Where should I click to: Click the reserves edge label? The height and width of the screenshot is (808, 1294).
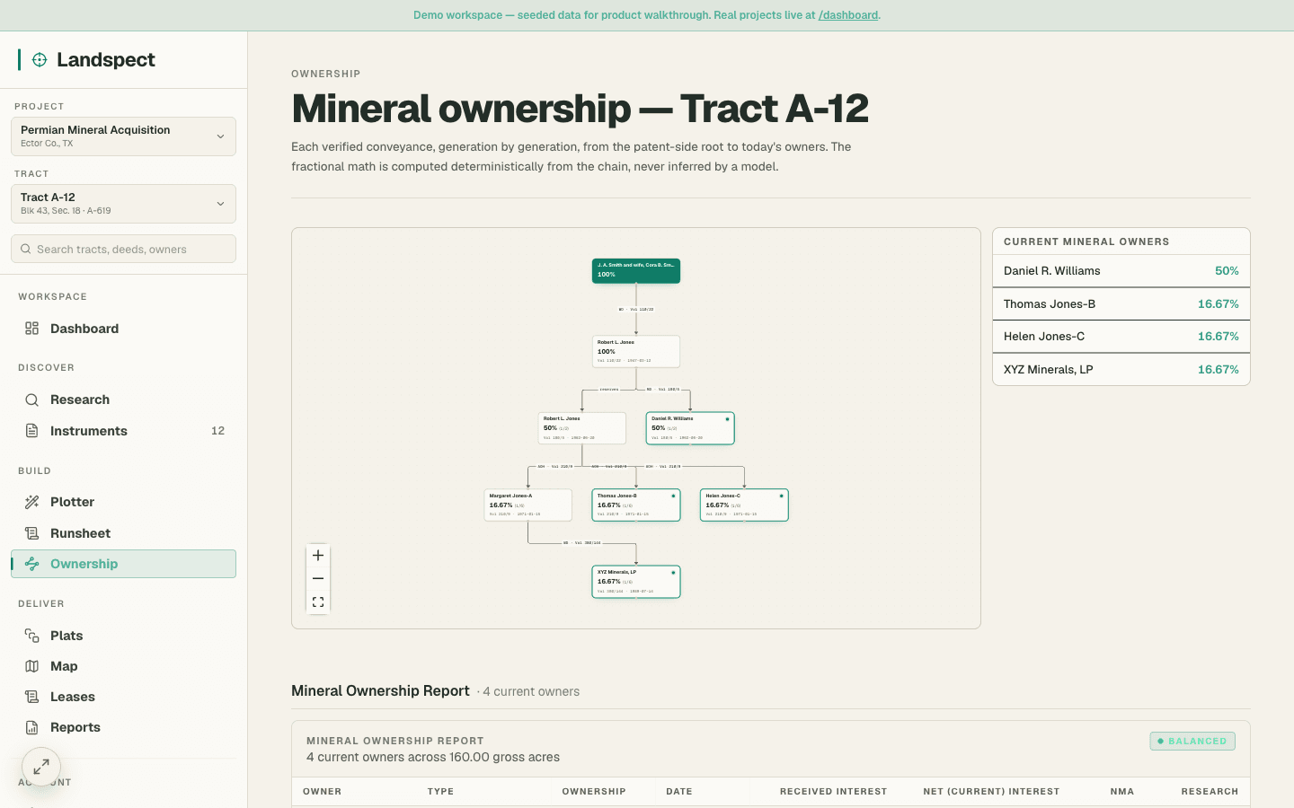tap(609, 390)
